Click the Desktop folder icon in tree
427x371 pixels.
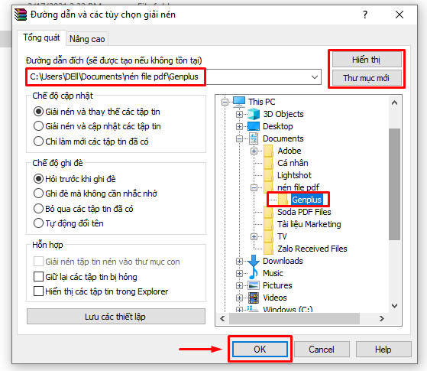click(x=254, y=126)
